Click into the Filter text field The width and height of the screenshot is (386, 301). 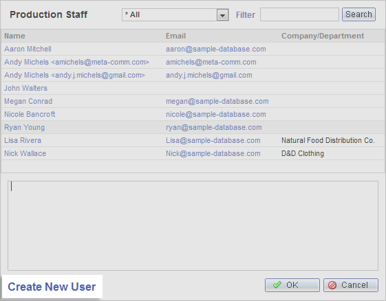pos(299,14)
